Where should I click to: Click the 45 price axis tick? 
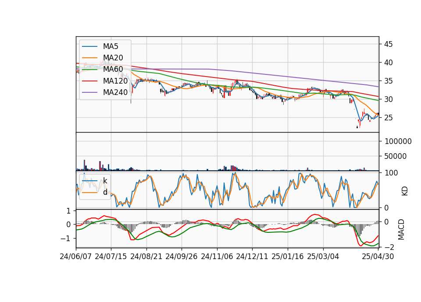click(388, 44)
